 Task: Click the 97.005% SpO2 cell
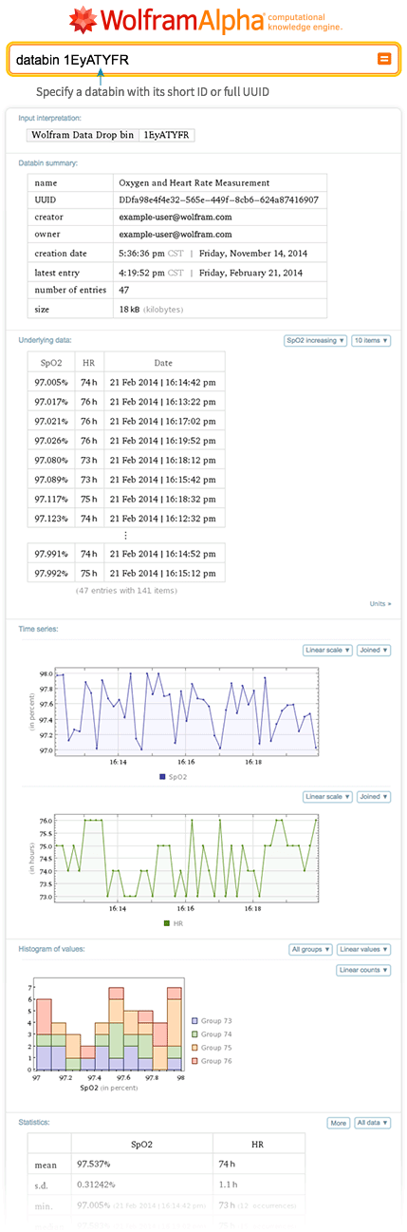[51, 382]
